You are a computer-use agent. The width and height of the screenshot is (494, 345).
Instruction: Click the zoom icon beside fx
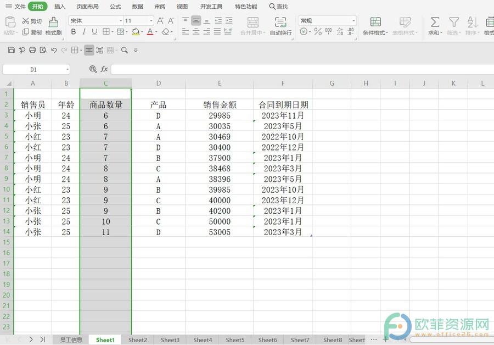(93, 69)
